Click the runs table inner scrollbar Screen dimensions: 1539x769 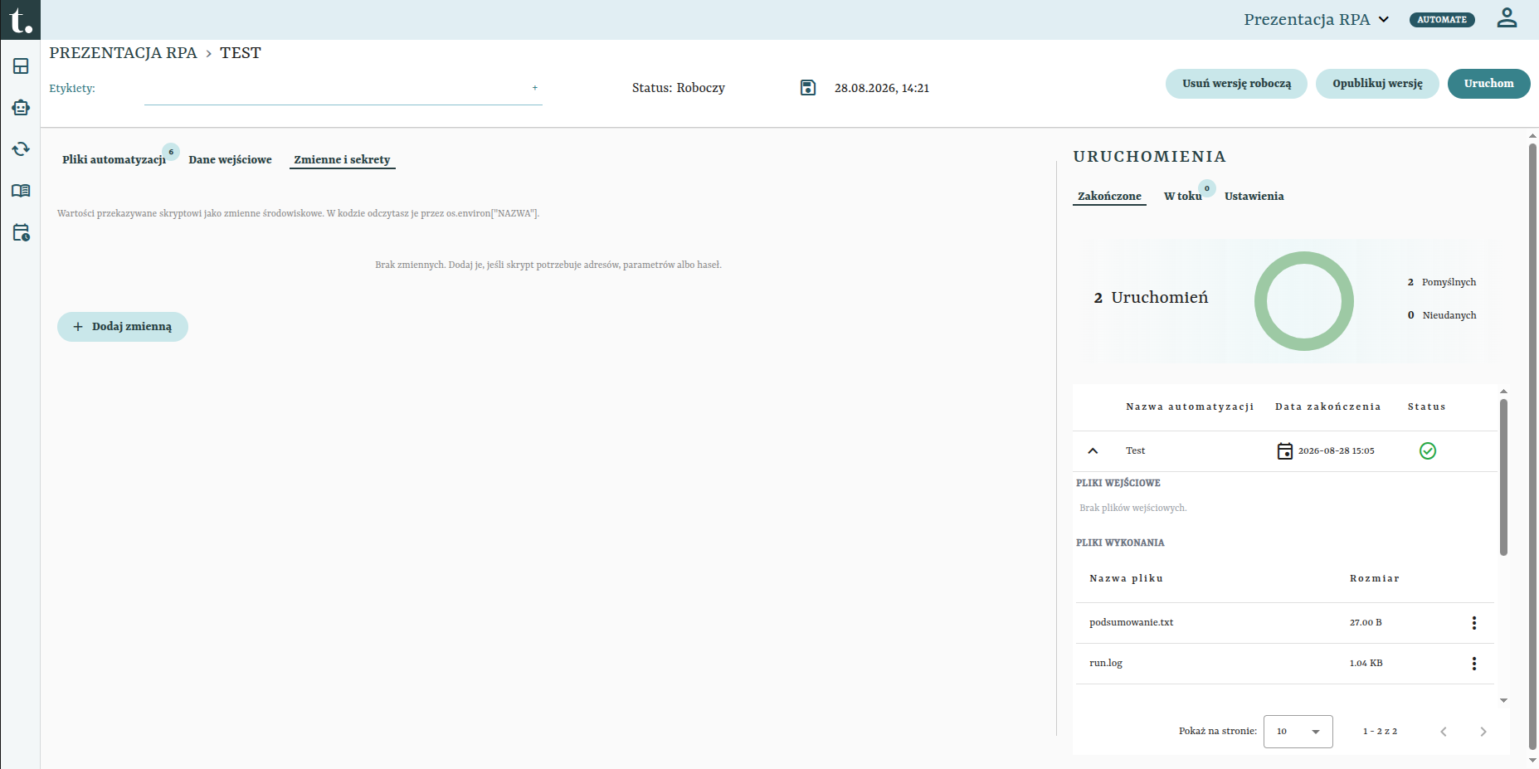point(1503,477)
